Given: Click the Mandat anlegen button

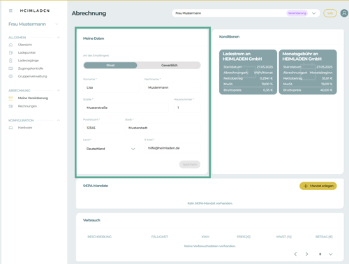Looking at the screenshot, I should click(318, 186).
